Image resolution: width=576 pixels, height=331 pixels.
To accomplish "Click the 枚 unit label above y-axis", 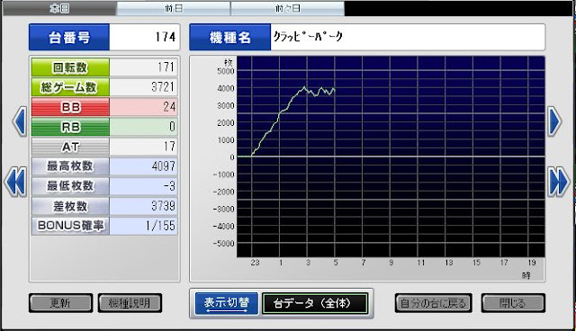I will tap(228, 63).
